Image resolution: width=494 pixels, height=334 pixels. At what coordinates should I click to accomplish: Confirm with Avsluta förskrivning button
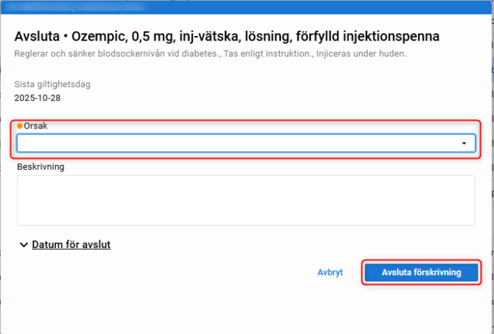tap(421, 273)
